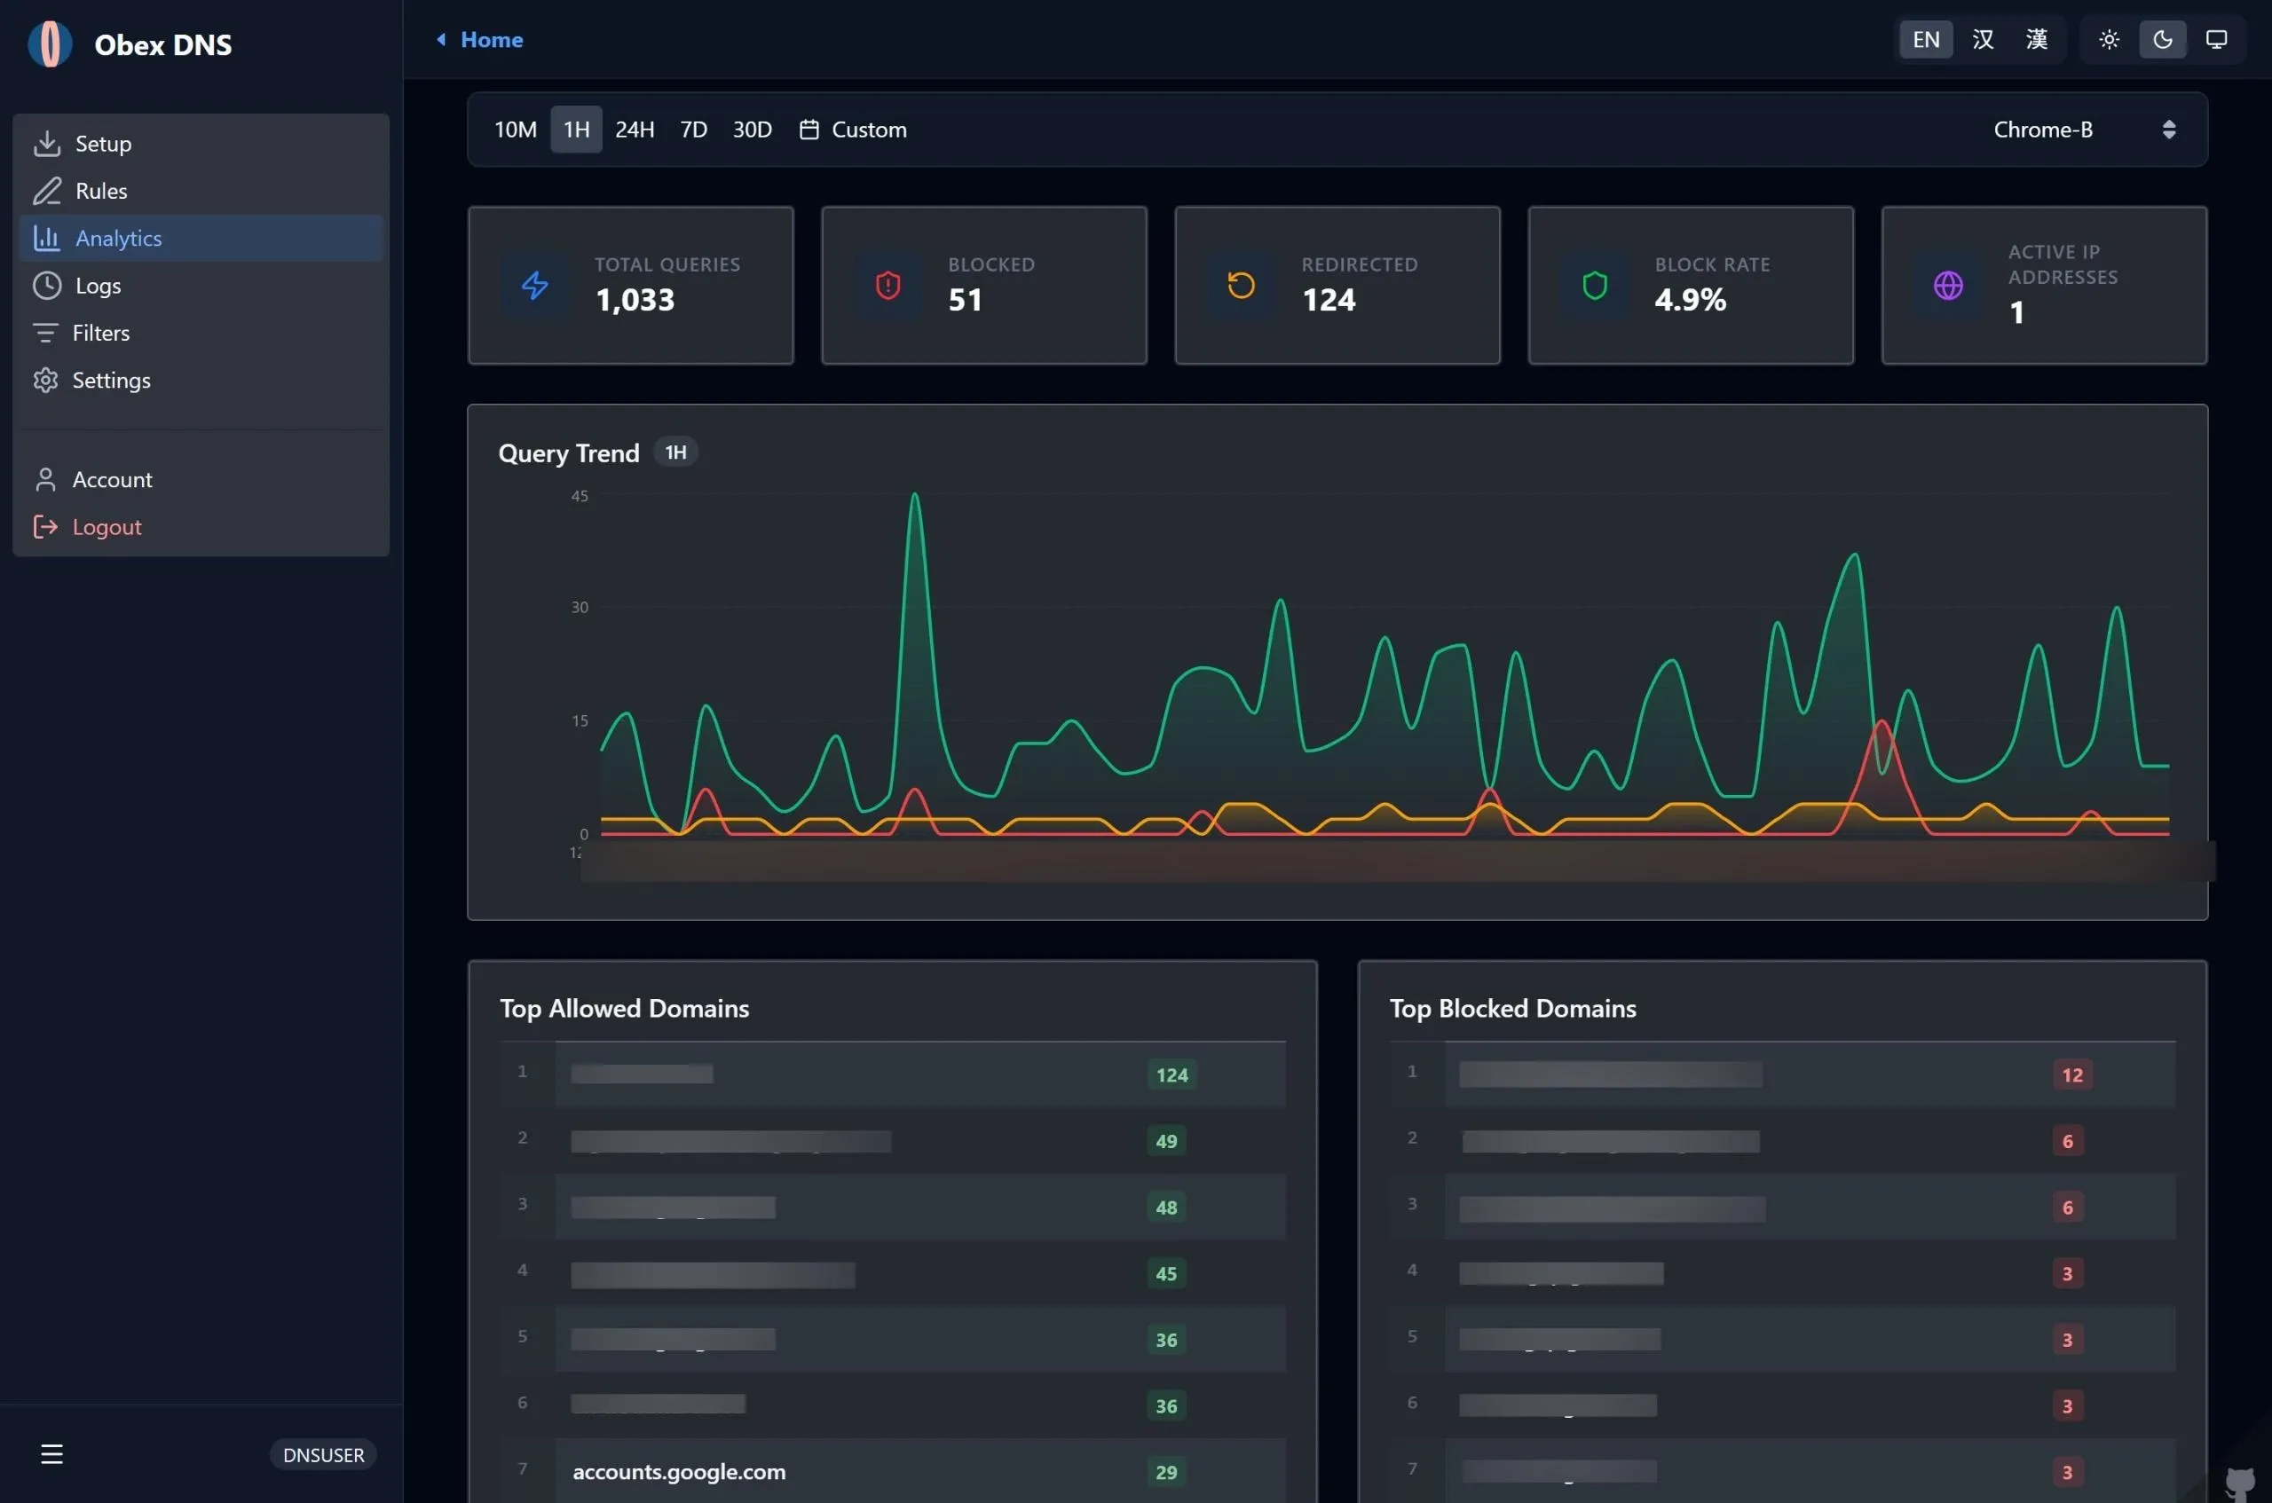Open the Chrome-B profile dropdown
Viewport: 2272px width, 1503px height.
pyautogui.click(x=2084, y=130)
